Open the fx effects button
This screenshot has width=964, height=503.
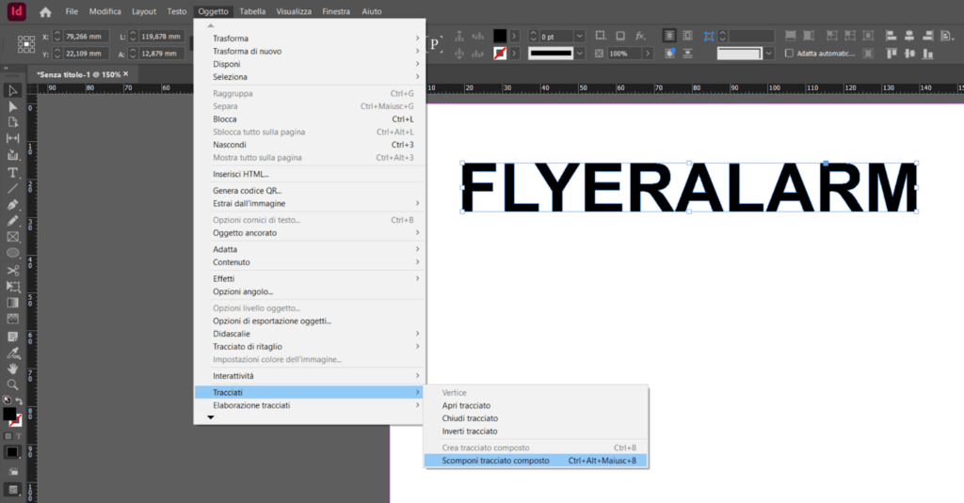[x=640, y=36]
